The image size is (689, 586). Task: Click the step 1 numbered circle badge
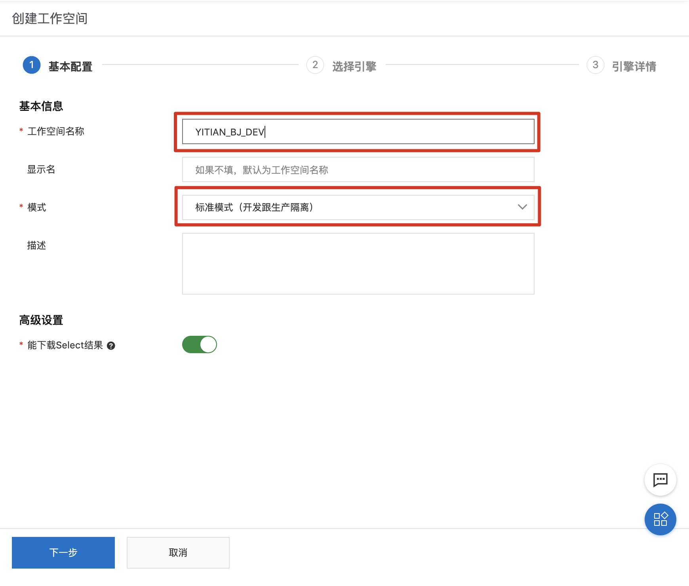click(32, 66)
